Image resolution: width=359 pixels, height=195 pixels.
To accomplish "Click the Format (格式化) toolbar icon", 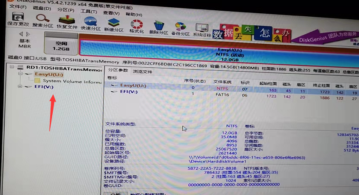I will click(x=136, y=26).
